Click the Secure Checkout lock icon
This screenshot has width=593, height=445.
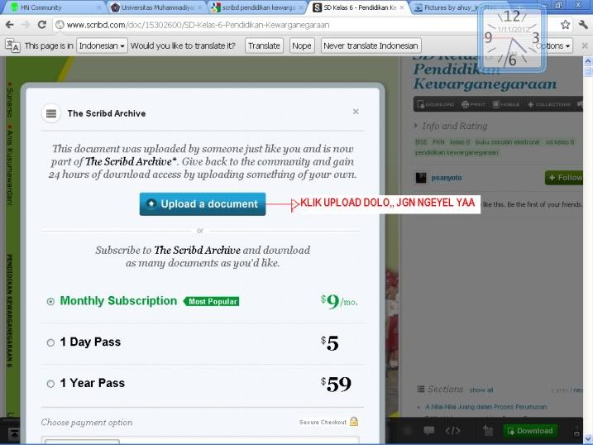[354, 421]
